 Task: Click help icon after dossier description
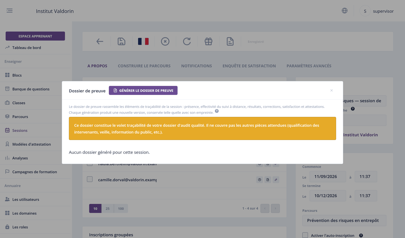pyautogui.click(x=217, y=111)
